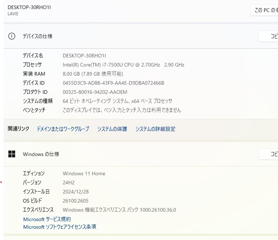The image size is (278, 240).
Task: Copy Windows specifications with the コピー button
Action: coord(268,154)
